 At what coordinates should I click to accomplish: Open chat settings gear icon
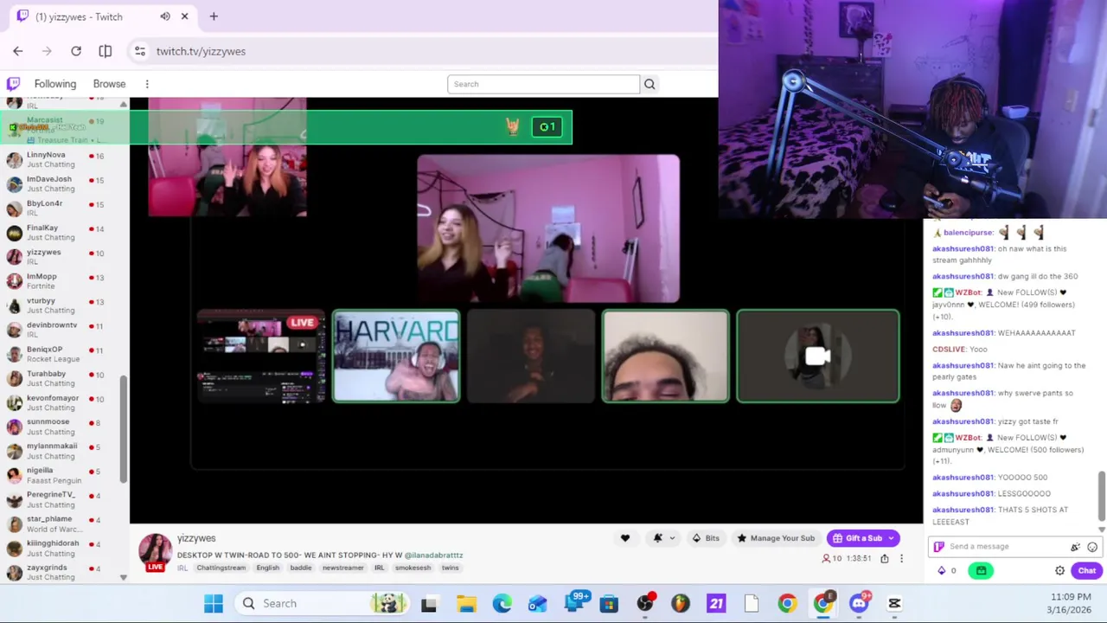click(1059, 570)
